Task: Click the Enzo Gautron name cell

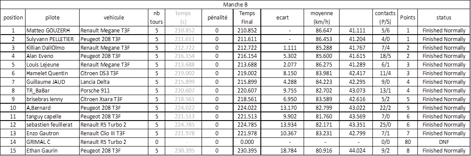Action: tap(52, 133)
